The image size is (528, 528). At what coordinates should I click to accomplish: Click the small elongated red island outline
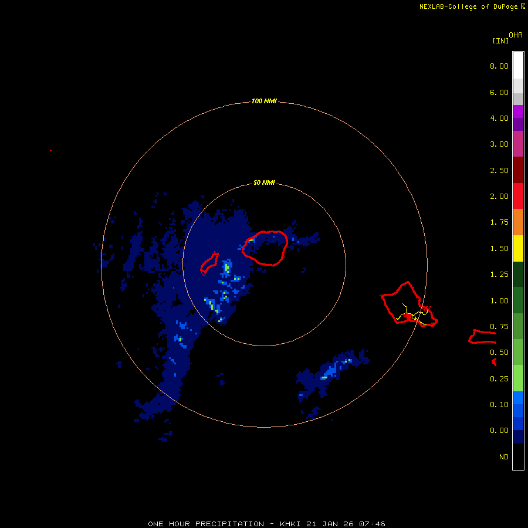pyautogui.click(x=209, y=263)
